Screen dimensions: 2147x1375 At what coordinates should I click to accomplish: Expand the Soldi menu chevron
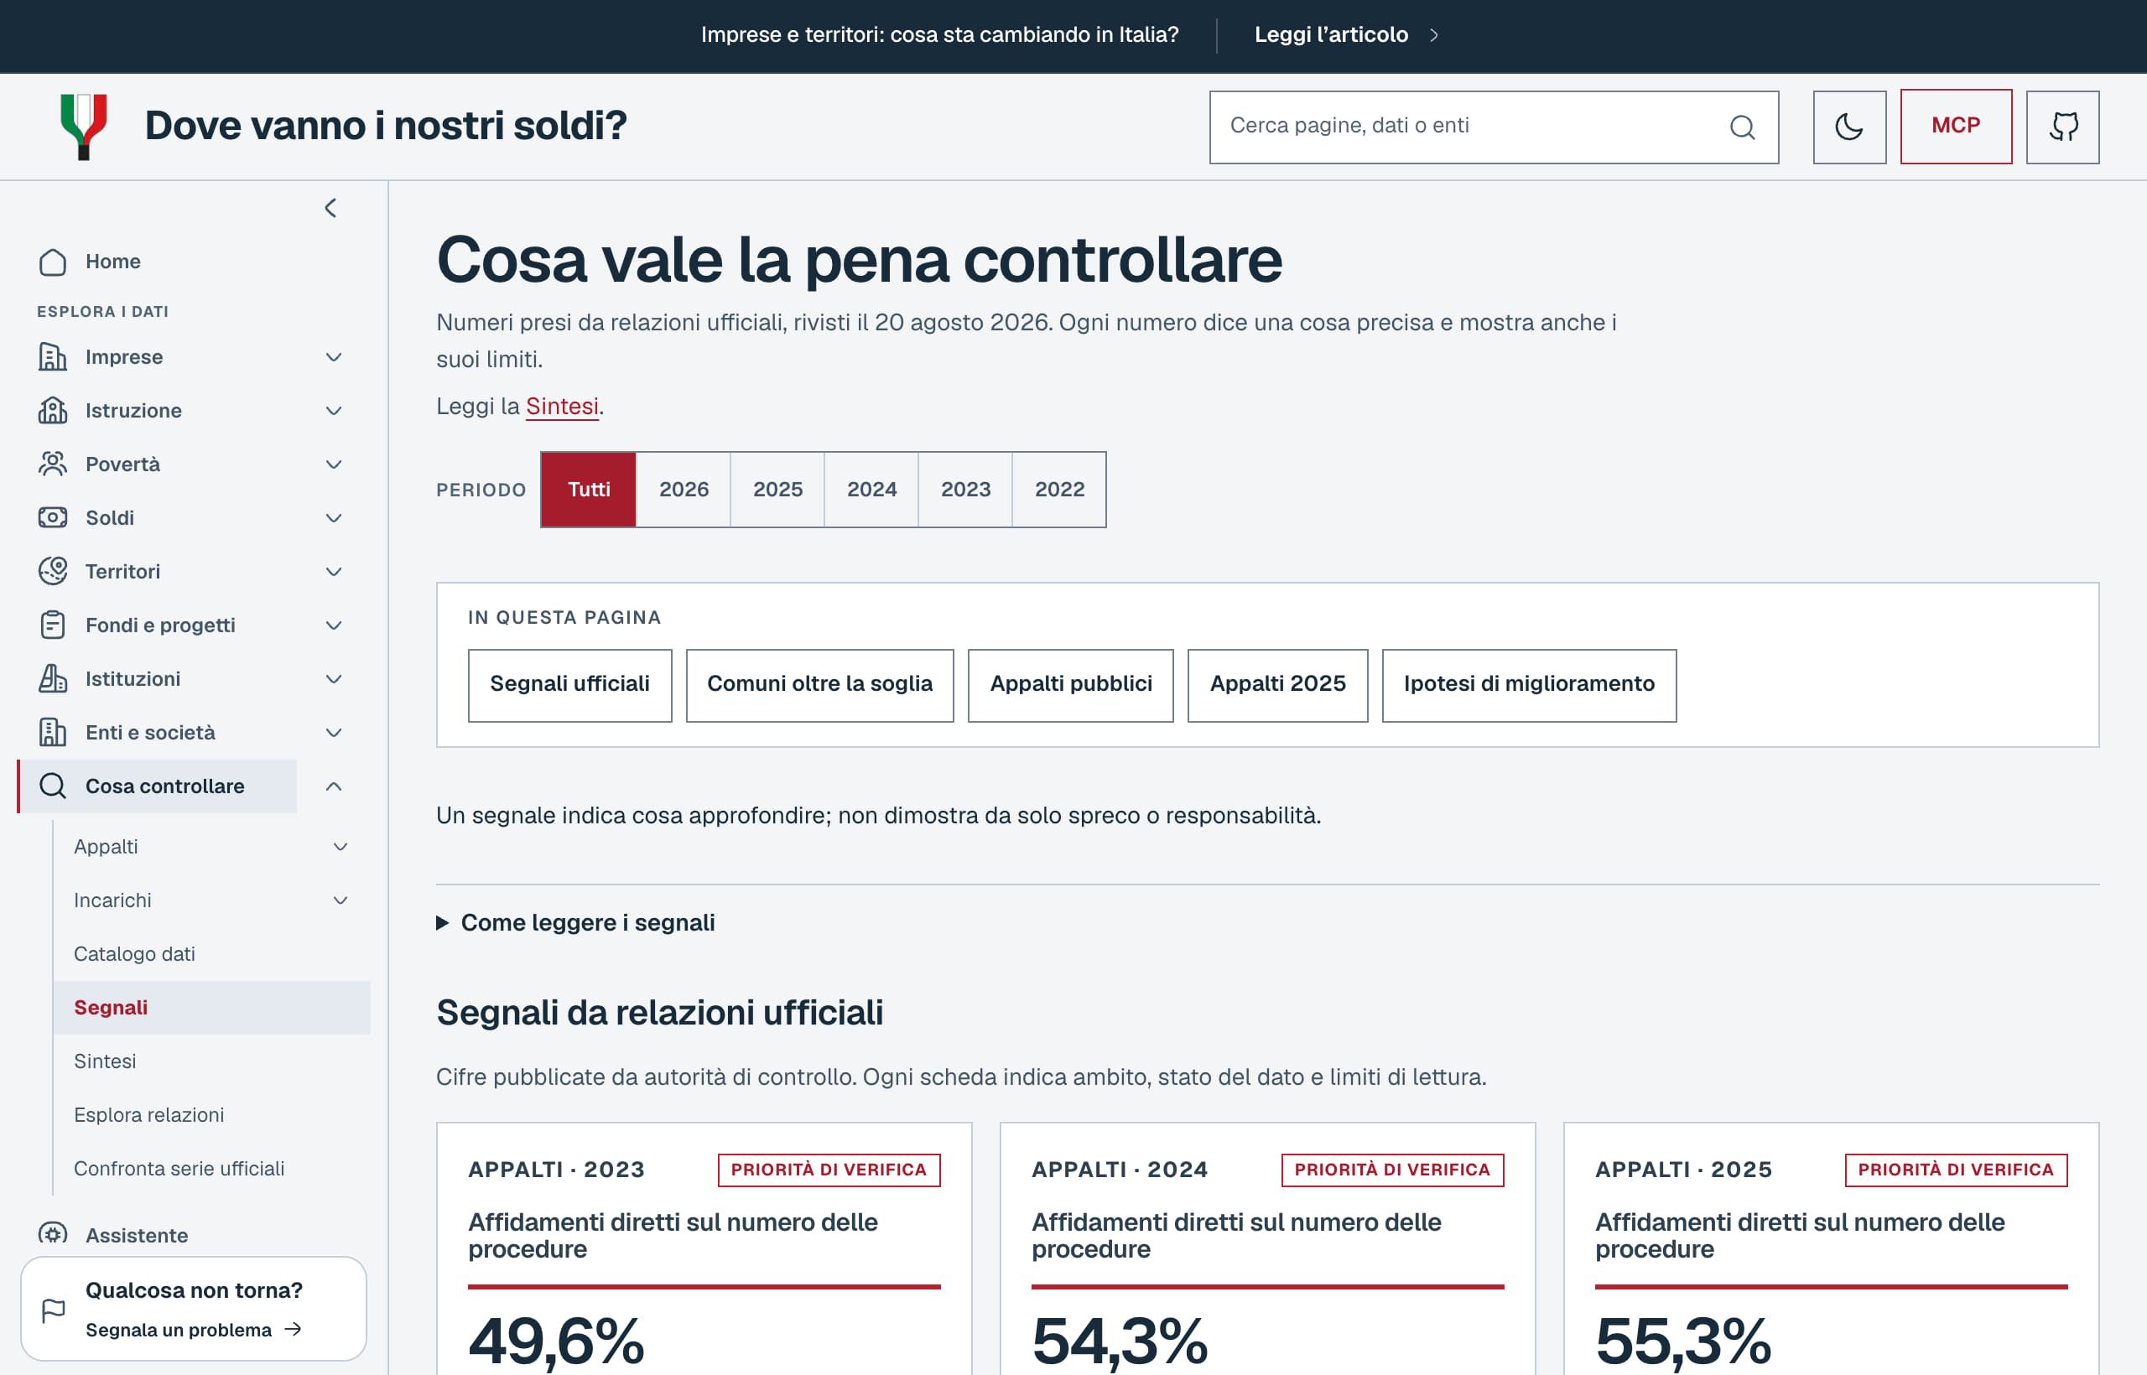click(x=334, y=518)
